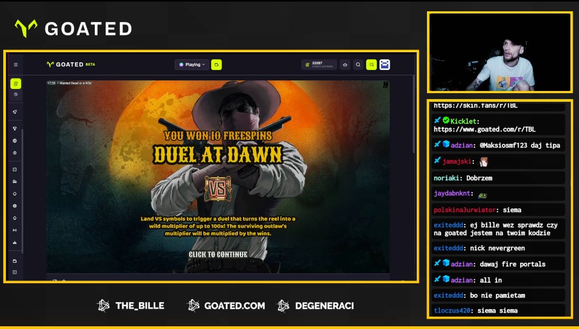Click the 'Land VS symbols' description paragraph
Screen dimensions: 579x329
218,226
